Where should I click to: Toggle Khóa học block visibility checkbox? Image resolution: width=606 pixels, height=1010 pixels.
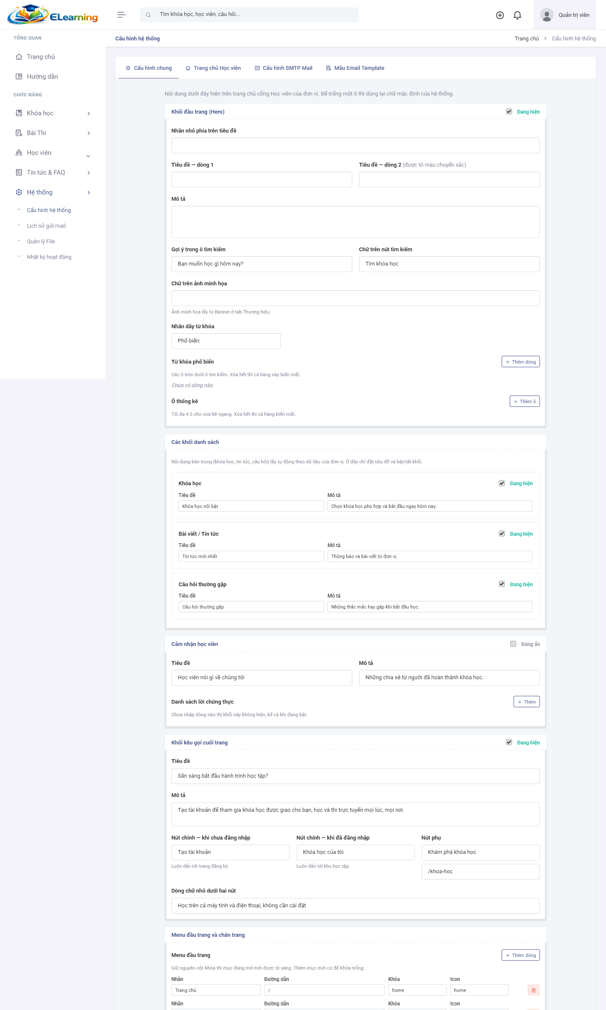click(x=502, y=483)
